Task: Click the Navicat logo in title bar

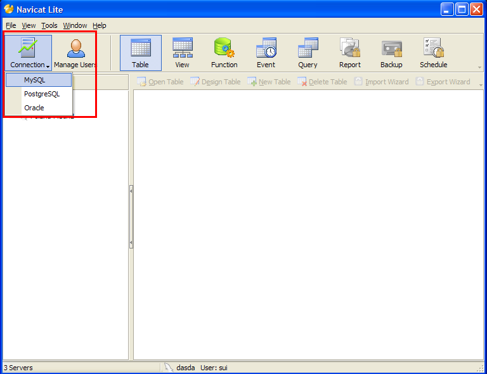Action: (x=9, y=10)
